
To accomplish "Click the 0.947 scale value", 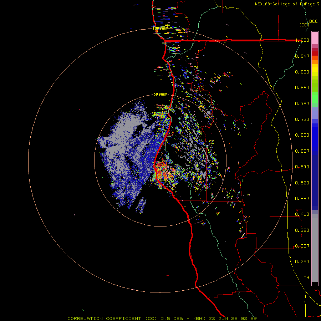I will [x=302, y=56].
